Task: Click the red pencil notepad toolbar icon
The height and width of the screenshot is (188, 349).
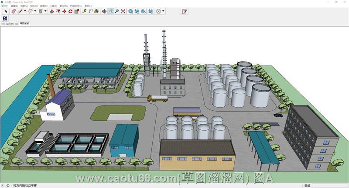Action: coord(185,11)
